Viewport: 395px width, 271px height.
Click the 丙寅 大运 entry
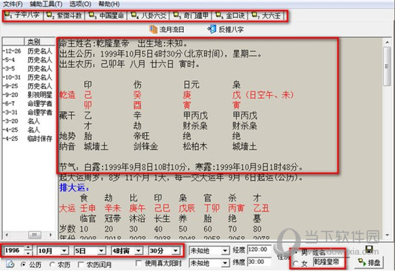click(x=236, y=208)
